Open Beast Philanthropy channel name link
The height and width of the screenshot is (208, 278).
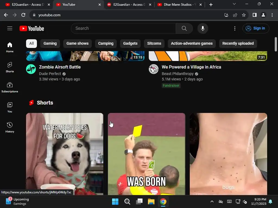(178, 74)
